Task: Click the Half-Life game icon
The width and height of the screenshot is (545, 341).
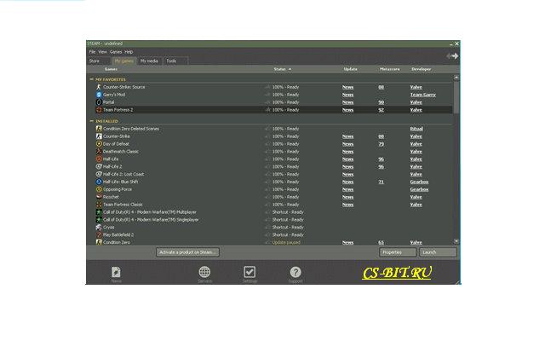Action: 99,159
